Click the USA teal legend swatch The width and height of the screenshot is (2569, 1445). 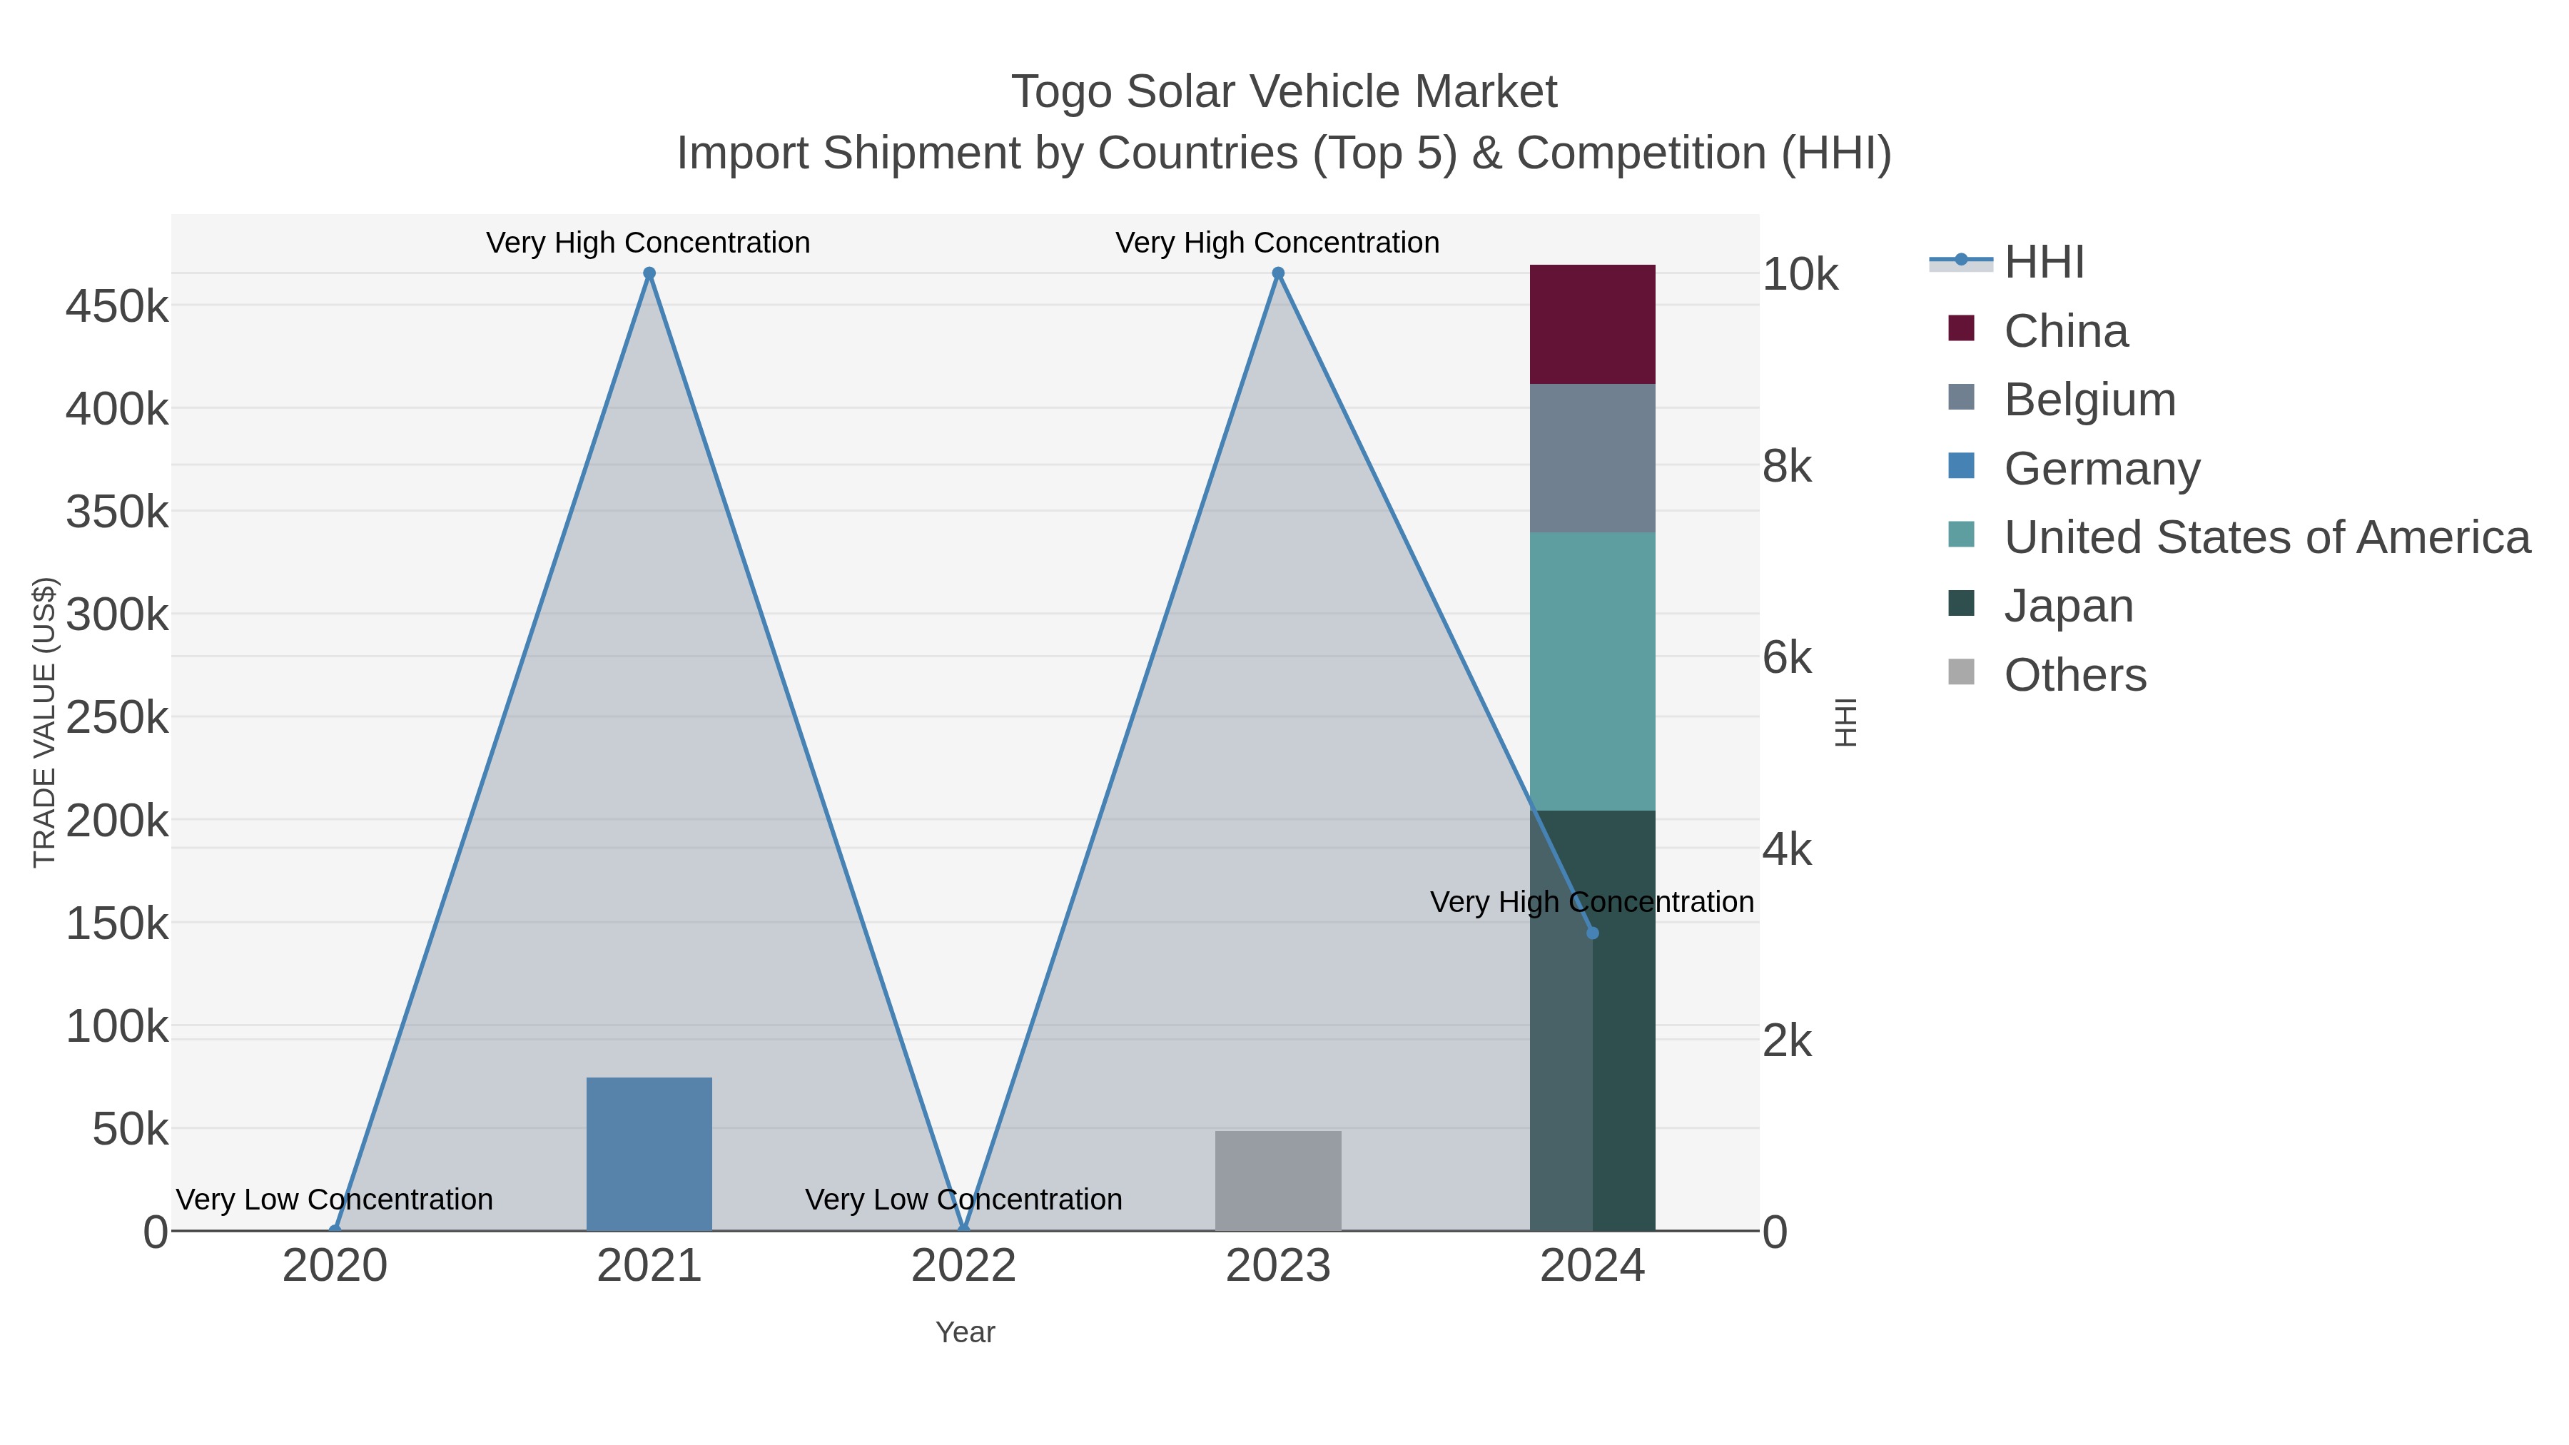pos(1961,534)
